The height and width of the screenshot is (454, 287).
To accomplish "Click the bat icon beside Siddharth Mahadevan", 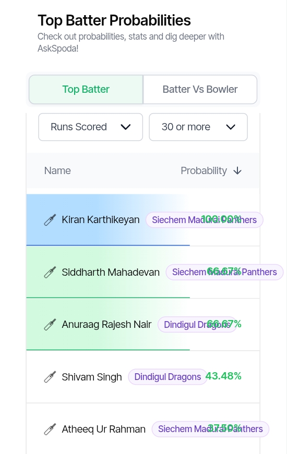I will [50, 272].
